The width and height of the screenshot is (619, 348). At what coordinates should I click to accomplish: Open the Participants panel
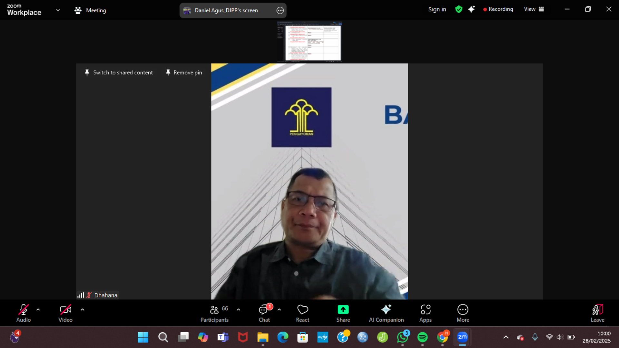pyautogui.click(x=214, y=313)
